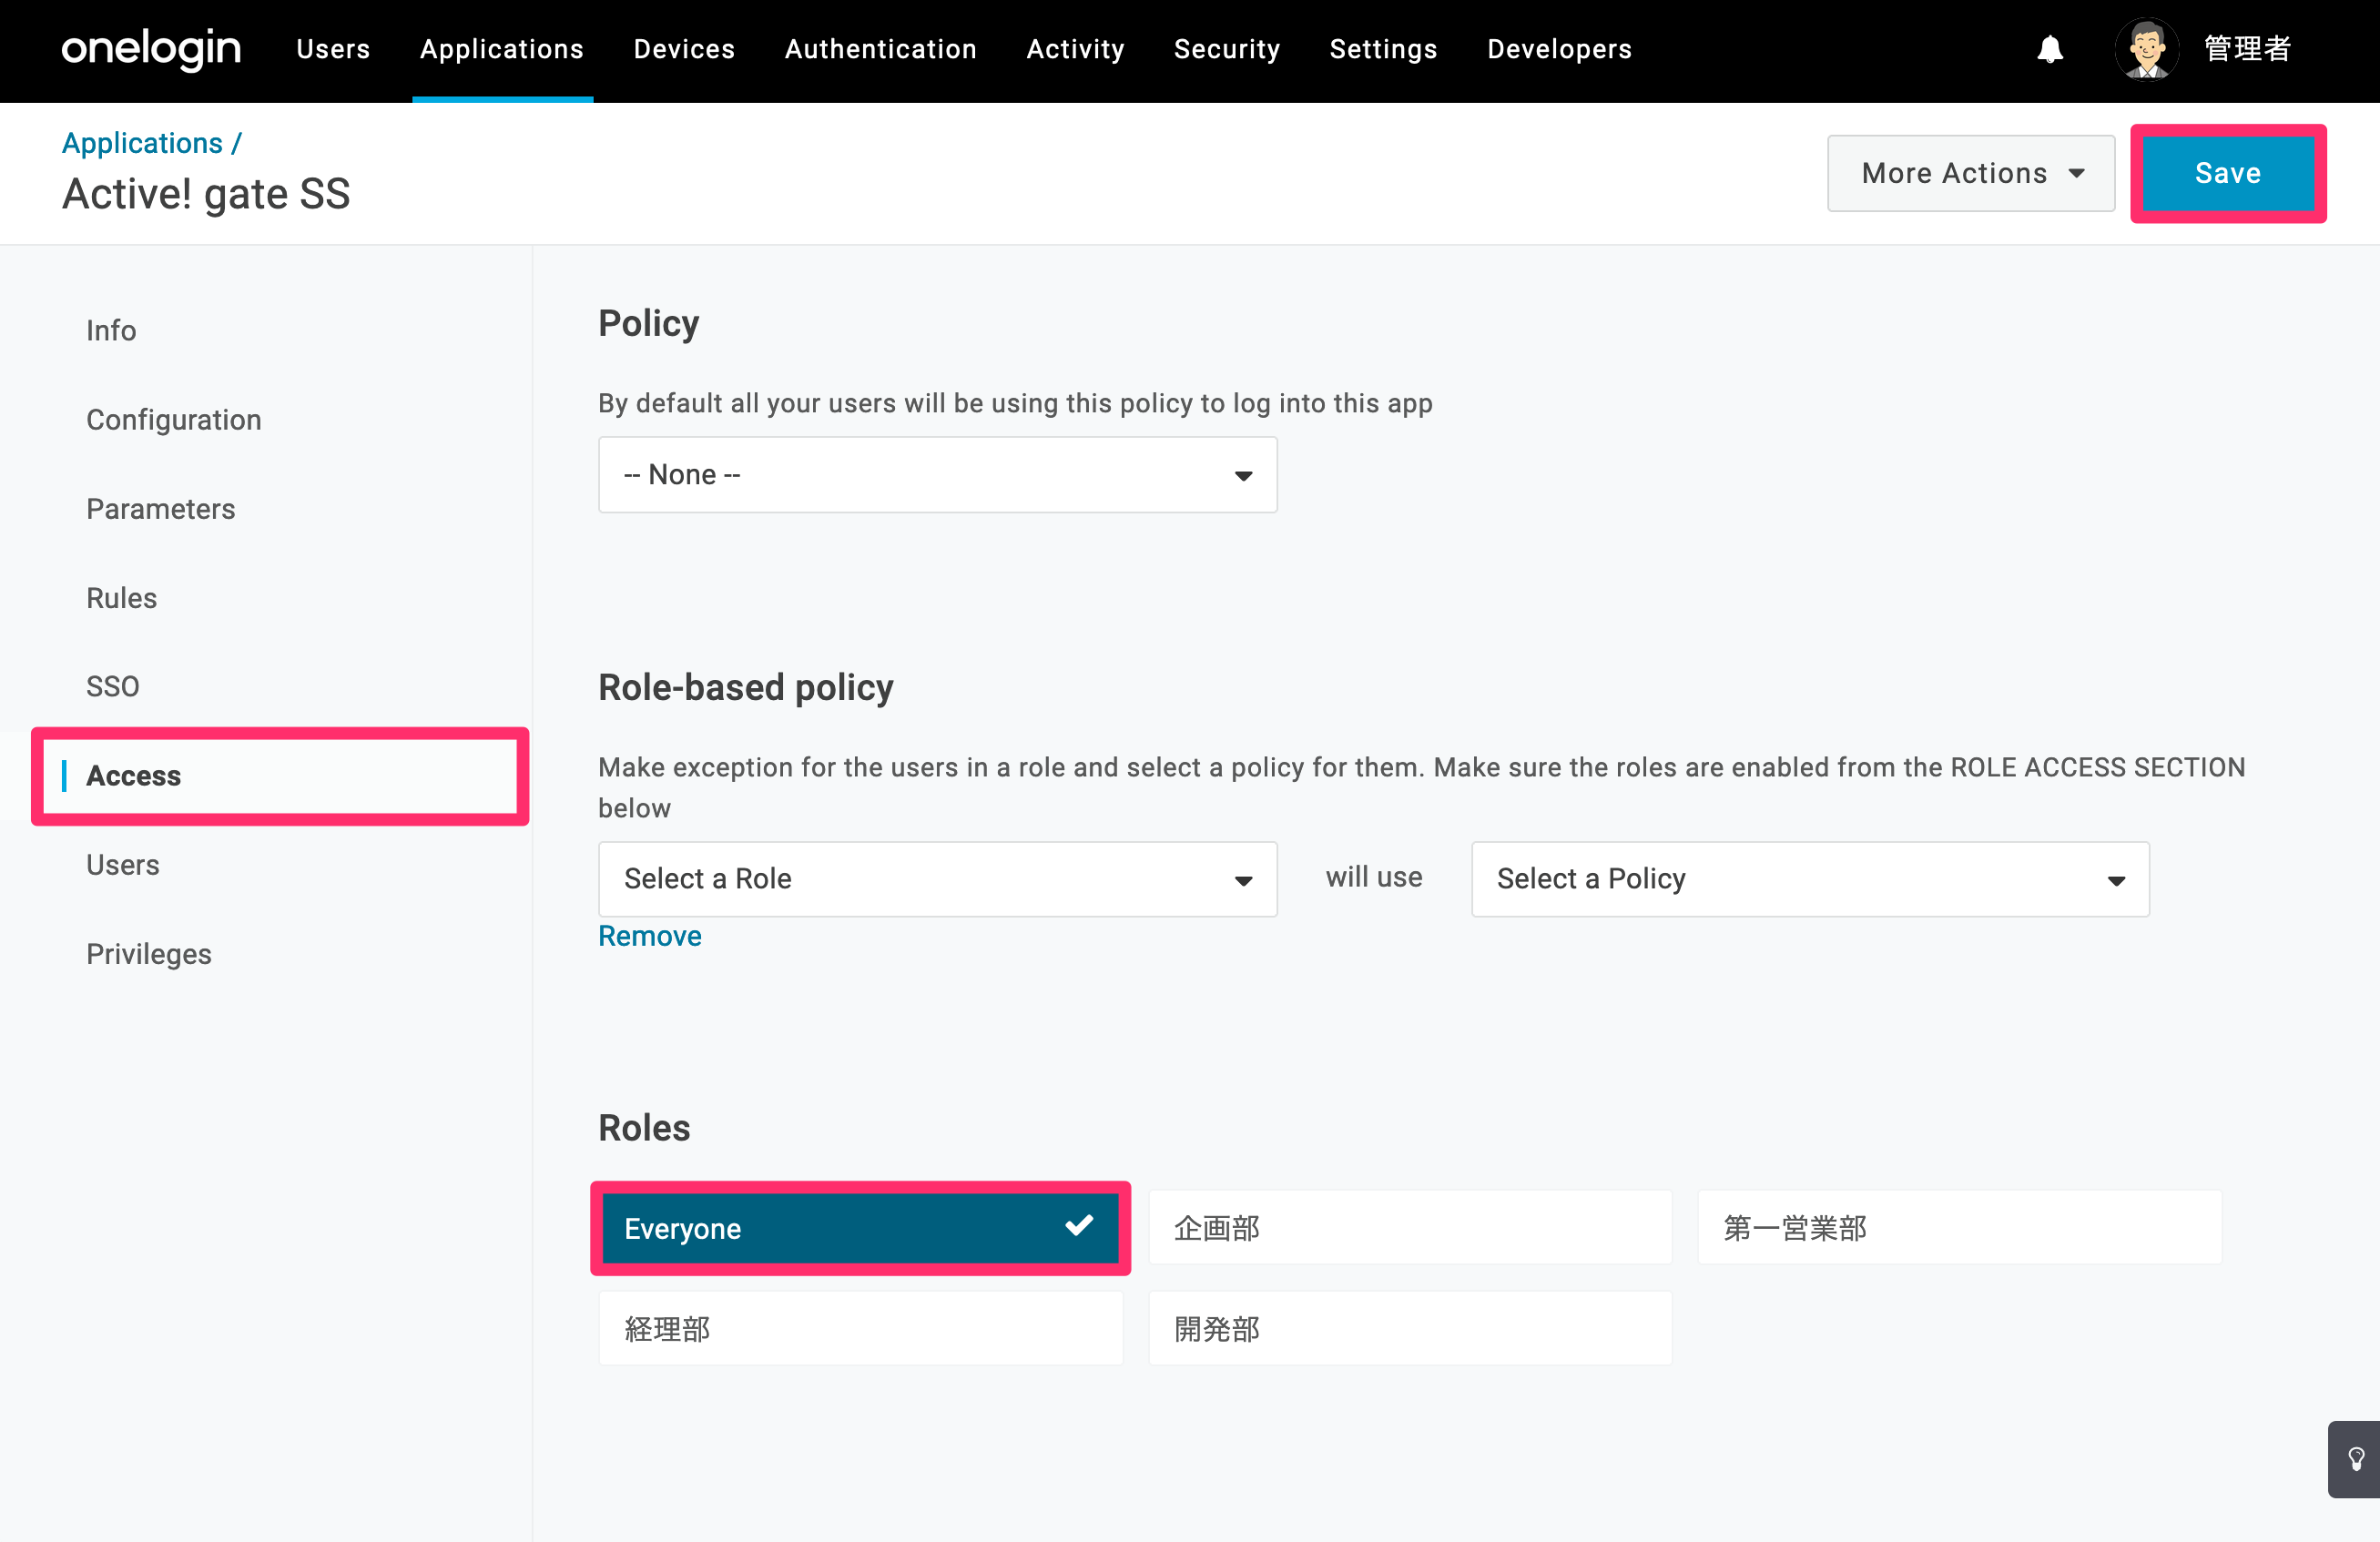Open the Settings menu
This screenshot has width=2380, height=1542.
pyautogui.click(x=1383, y=49)
